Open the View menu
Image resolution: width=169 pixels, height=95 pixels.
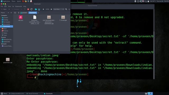point(10,6)
